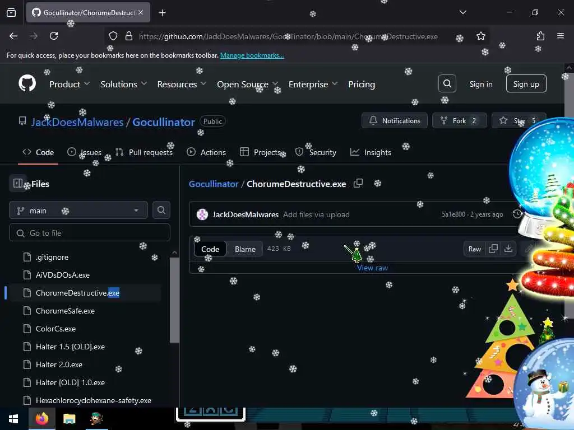Bookmark this page with the star icon
The image size is (574, 430).
pos(480,36)
